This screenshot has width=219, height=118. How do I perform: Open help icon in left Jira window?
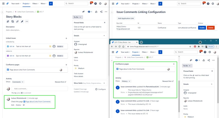[x=96, y=4]
